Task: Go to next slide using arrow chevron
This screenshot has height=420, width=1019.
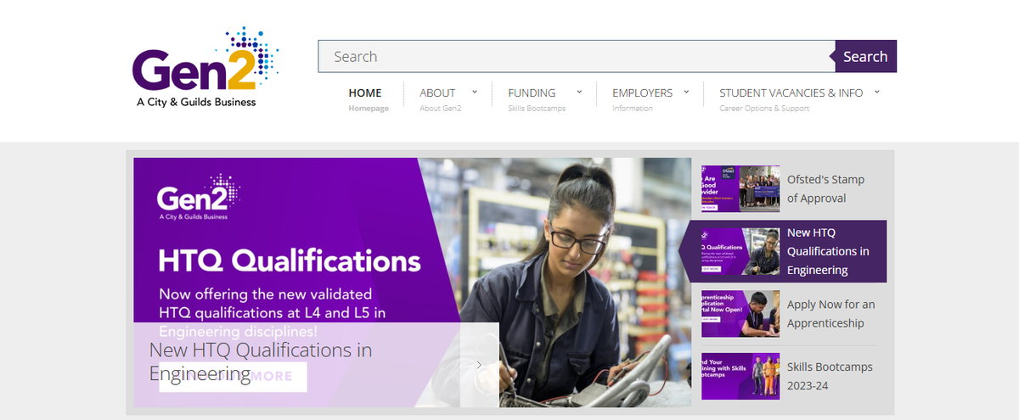Action: coord(479,365)
